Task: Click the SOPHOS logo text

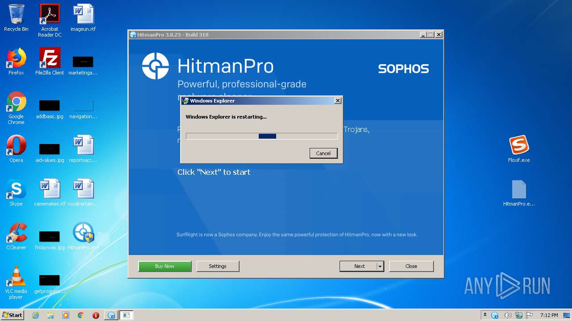Action: [x=404, y=69]
